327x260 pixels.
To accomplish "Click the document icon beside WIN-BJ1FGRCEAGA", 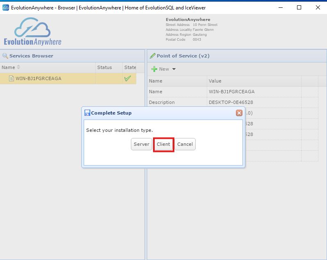I will point(11,78).
